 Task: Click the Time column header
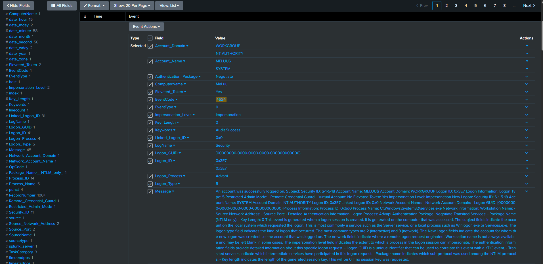tap(98, 16)
